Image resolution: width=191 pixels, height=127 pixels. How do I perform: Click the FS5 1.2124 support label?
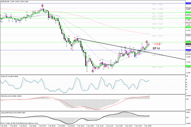157,67
